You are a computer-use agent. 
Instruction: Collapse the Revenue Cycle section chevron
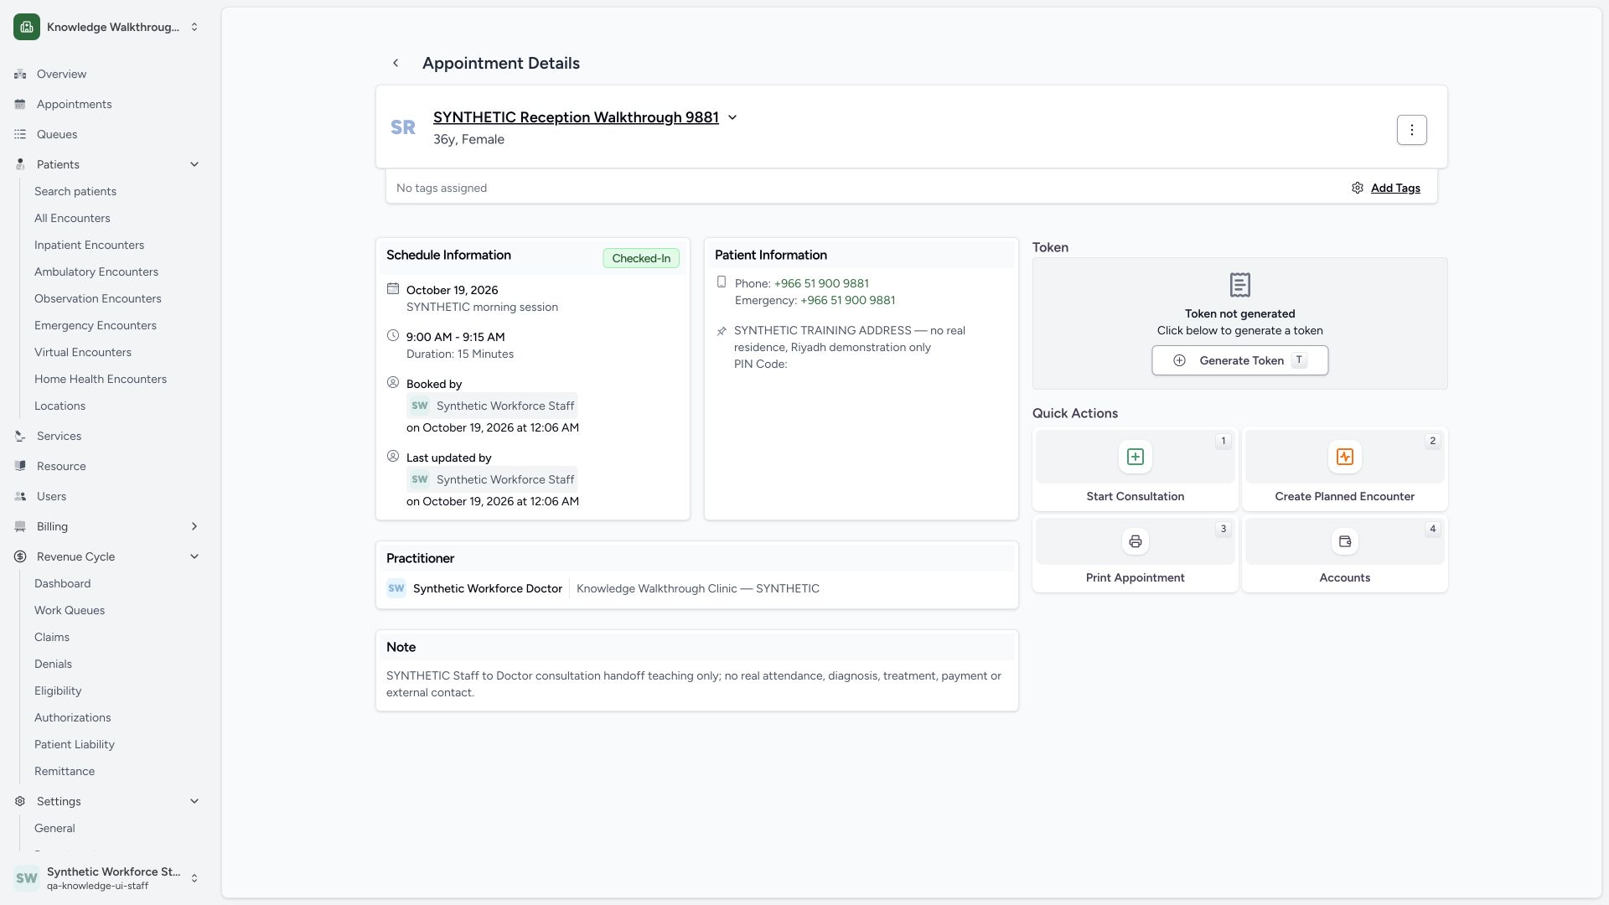[x=194, y=556]
